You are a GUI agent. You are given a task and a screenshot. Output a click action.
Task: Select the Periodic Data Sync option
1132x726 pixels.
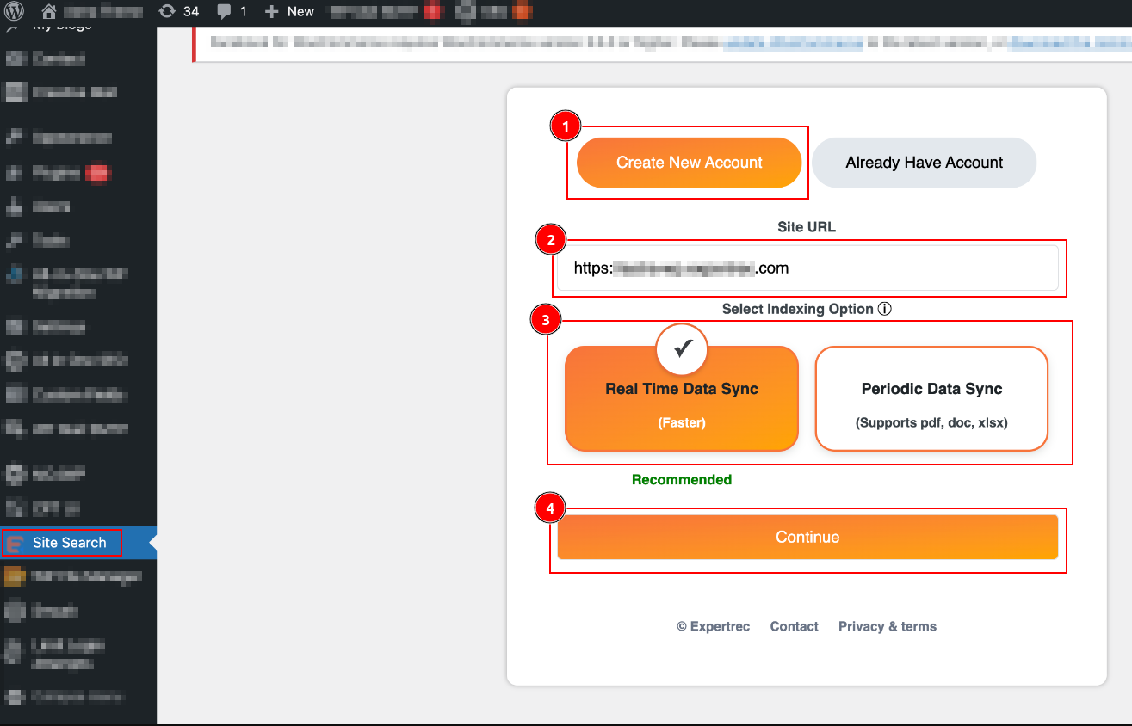931,398
